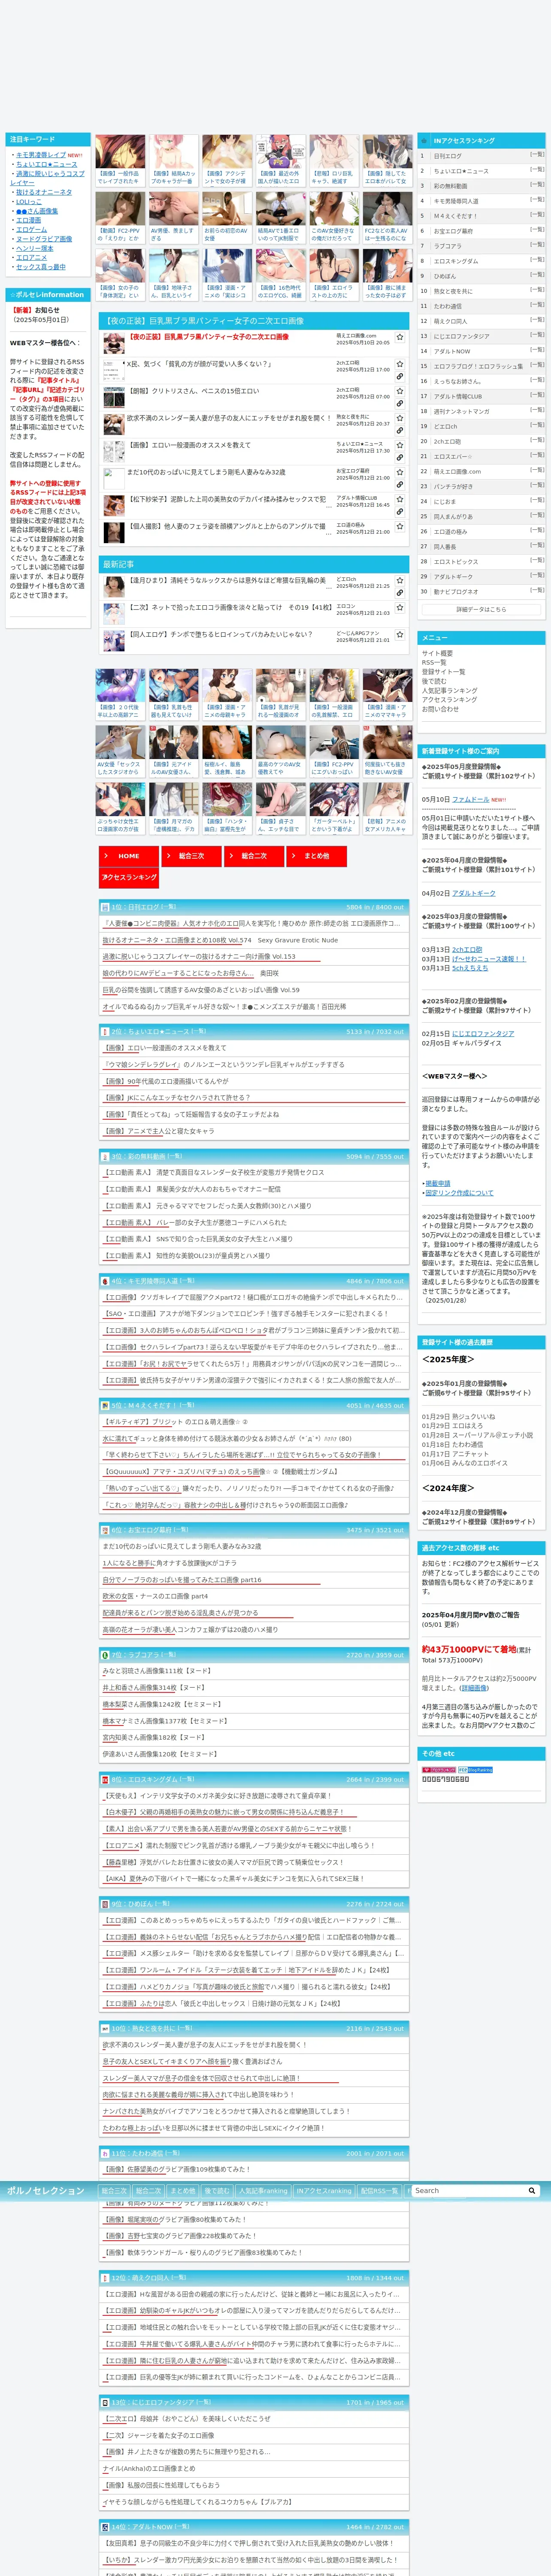
Task: Star the どエロch 21:25 latest article
Action: (400, 580)
